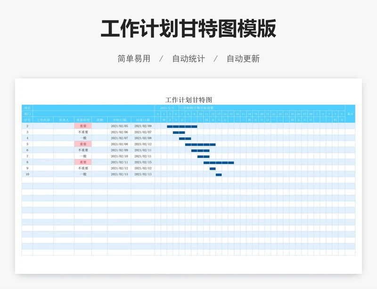Click end date 2021/02/08 in row 4
Viewport: 377px width, 289px height.
(x=143, y=138)
